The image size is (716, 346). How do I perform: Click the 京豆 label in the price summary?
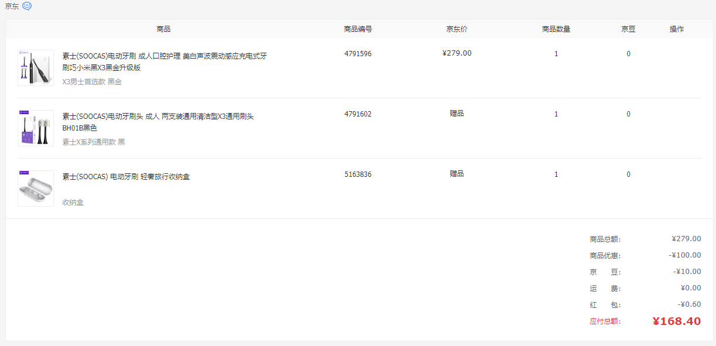point(605,272)
